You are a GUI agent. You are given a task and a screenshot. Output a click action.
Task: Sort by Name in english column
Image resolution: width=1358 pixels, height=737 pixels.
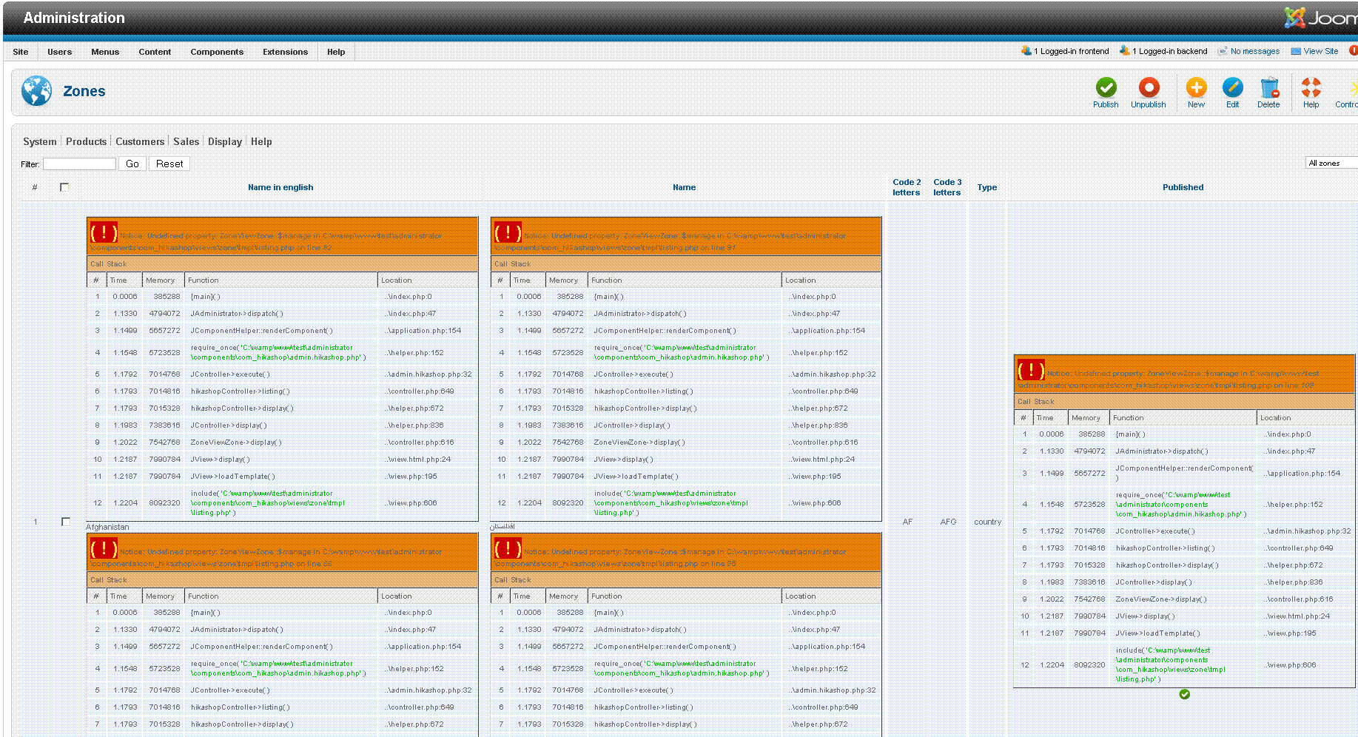pos(280,187)
